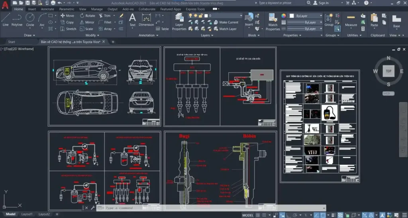The height and width of the screenshot is (218, 408).
Task: Click the Trim tool
Action: coord(105,16)
